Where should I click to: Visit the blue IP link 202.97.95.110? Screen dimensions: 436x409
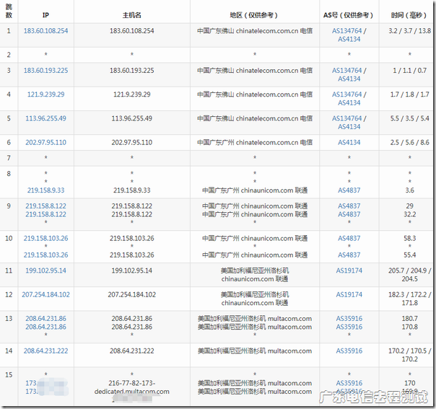(46, 143)
